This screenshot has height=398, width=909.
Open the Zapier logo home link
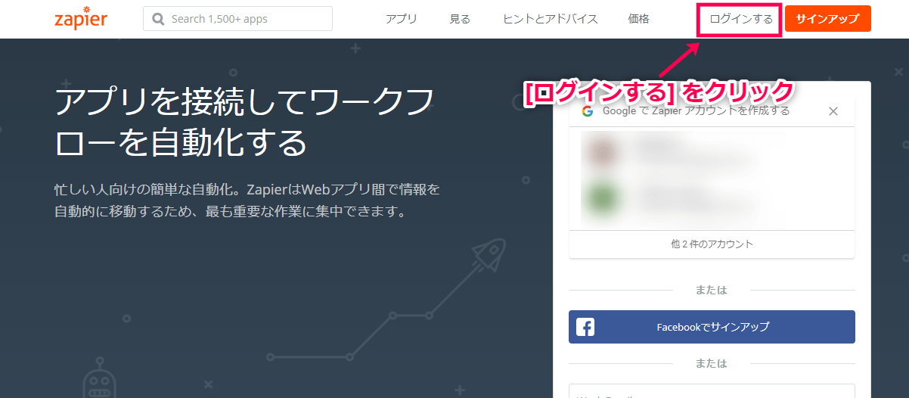coord(81,18)
